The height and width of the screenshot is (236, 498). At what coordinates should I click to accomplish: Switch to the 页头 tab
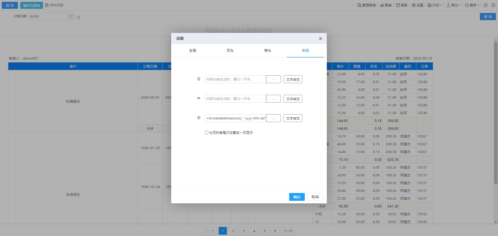pyautogui.click(x=230, y=51)
